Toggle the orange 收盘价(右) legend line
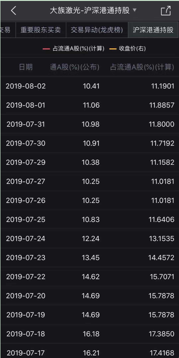The image size is (179, 358). coord(127,49)
